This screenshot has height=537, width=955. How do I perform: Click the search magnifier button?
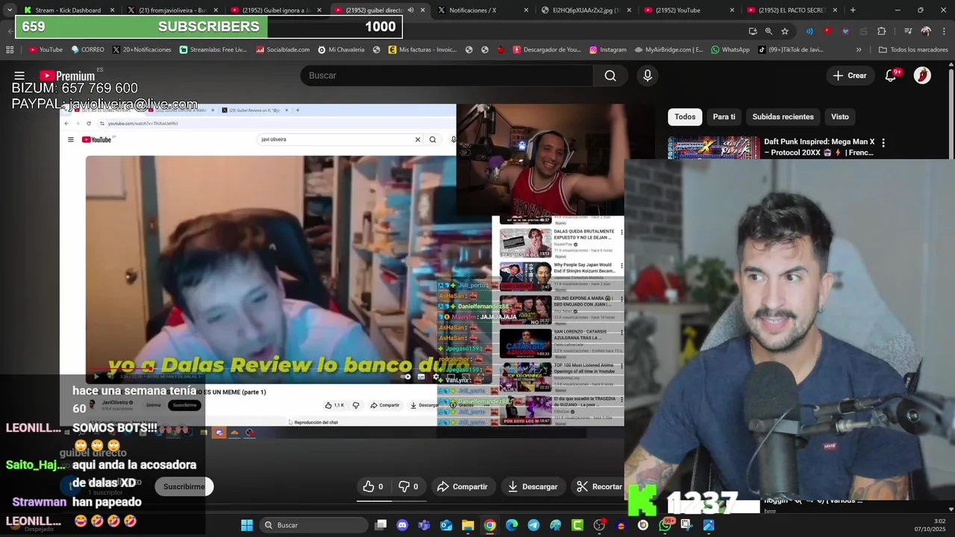click(610, 75)
